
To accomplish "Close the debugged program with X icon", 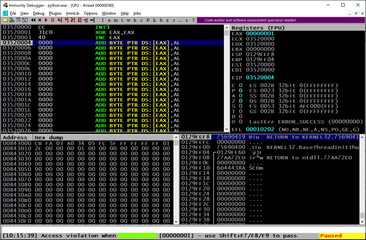I will pyautogui.click(x=40, y=20).
